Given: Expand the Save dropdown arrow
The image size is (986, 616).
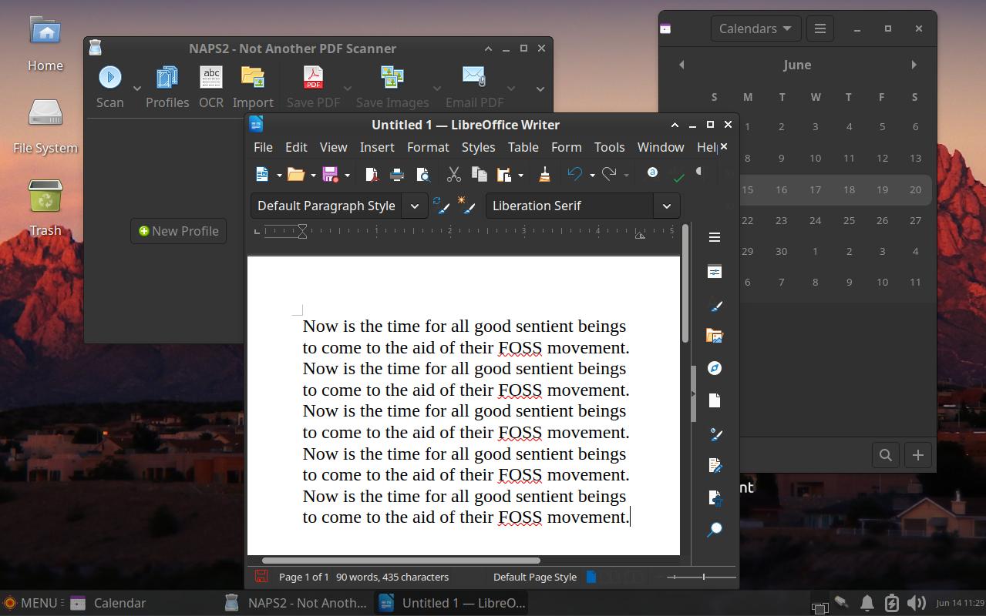Looking at the screenshot, I should 347,176.
